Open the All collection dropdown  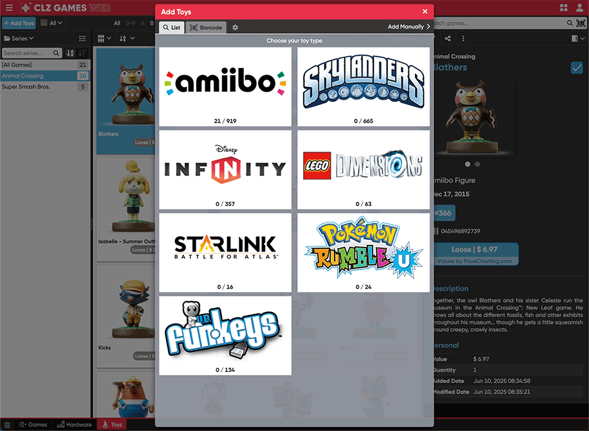(52, 23)
